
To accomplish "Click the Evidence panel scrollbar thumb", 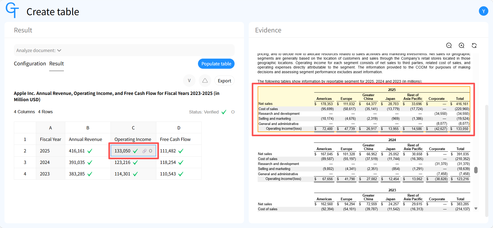I will 476,170.
